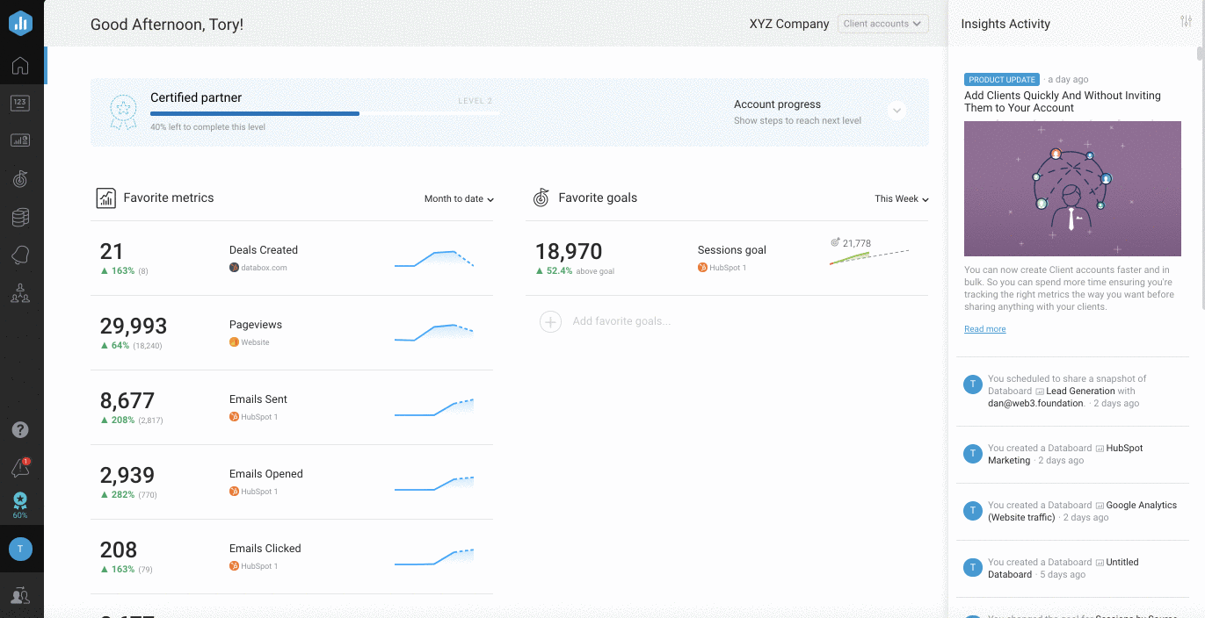Click the Emails Sent metric label
The image size is (1205, 618).
[258, 399]
